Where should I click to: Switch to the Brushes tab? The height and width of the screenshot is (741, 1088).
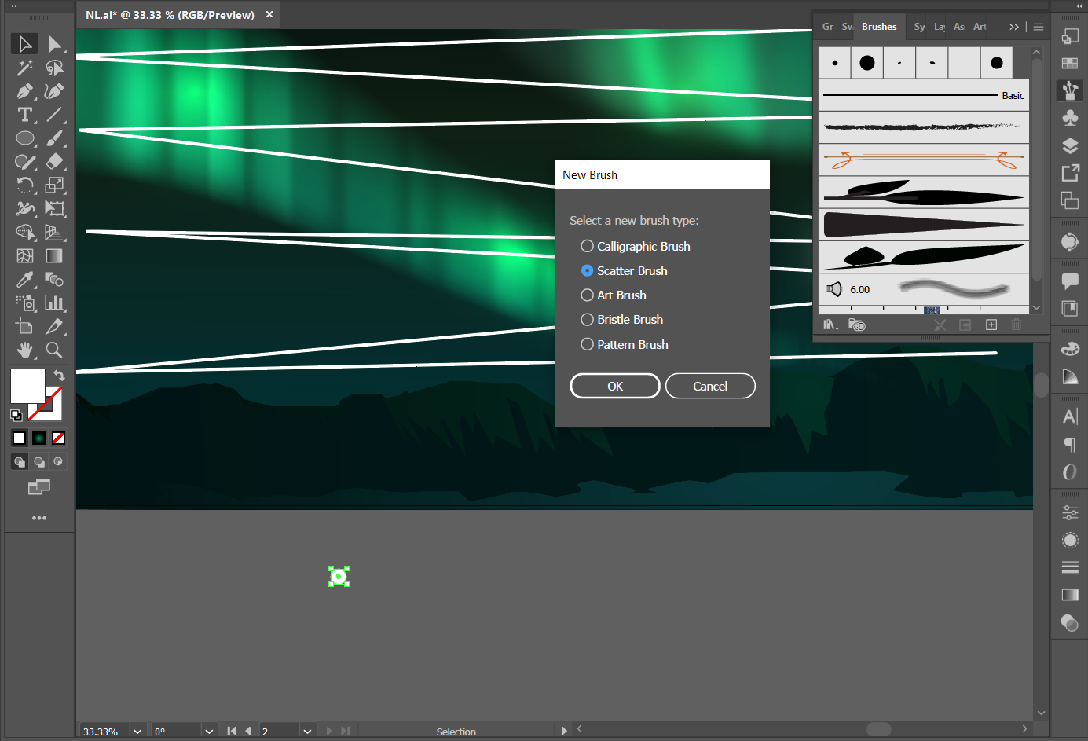click(x=879, y=27)
